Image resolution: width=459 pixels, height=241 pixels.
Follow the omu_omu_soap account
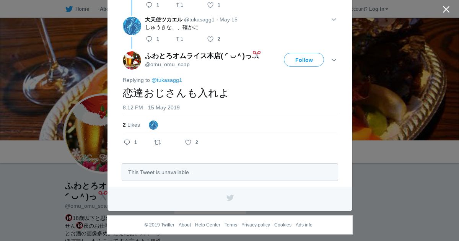coord(304,60)
